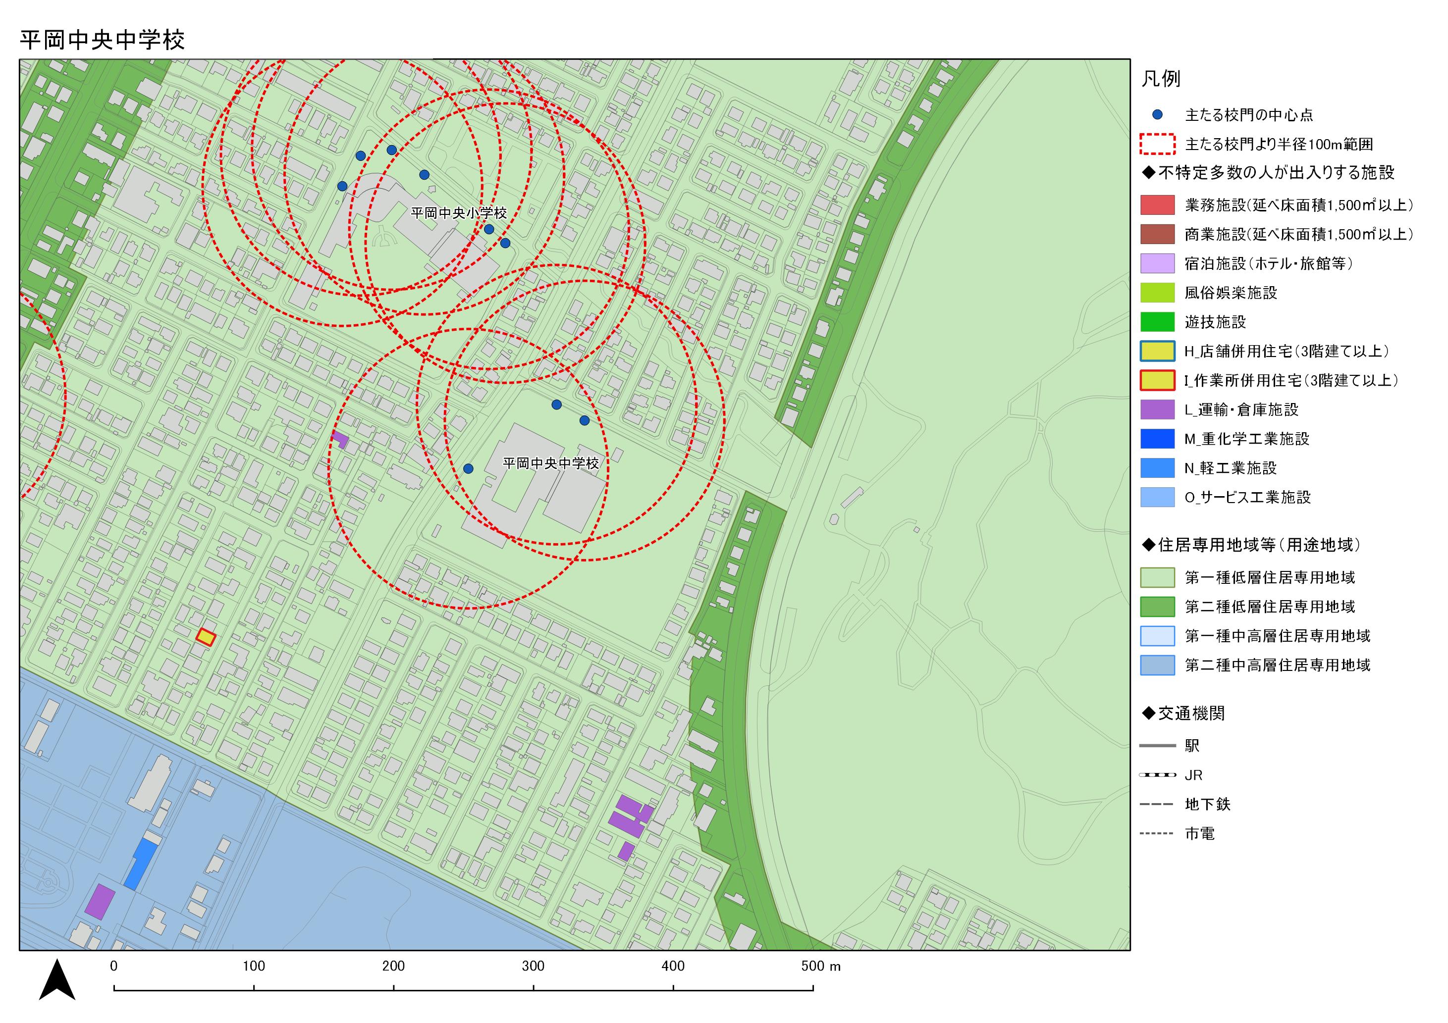The height and width of the screenshot is (1023, 1448).
Task: Click the 主たる校門の中心点 legend text
Action: pos(1249,115)
